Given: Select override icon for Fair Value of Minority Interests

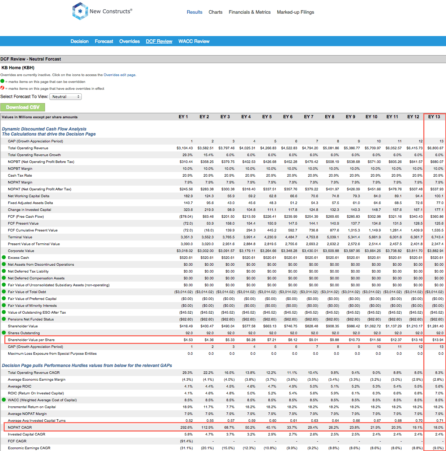Looking at the screenshot, I should pos(4,305).
